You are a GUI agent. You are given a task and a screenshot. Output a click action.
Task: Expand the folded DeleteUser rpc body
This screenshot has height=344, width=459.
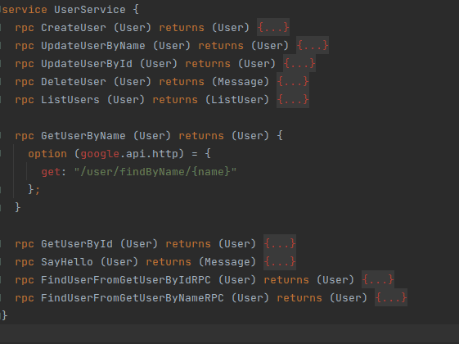(293, 81)
